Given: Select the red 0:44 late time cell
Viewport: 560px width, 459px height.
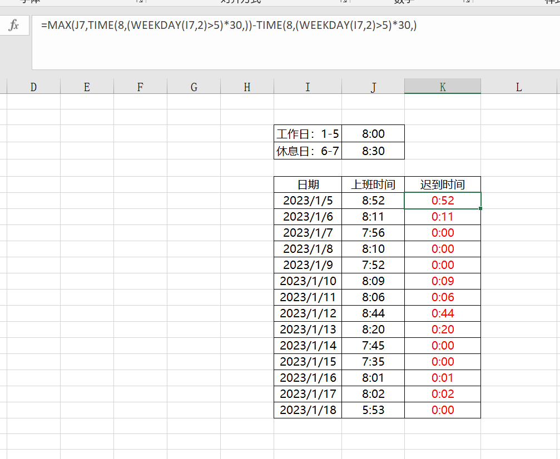Looking at the screenshot, I should (x=443, y=313).
